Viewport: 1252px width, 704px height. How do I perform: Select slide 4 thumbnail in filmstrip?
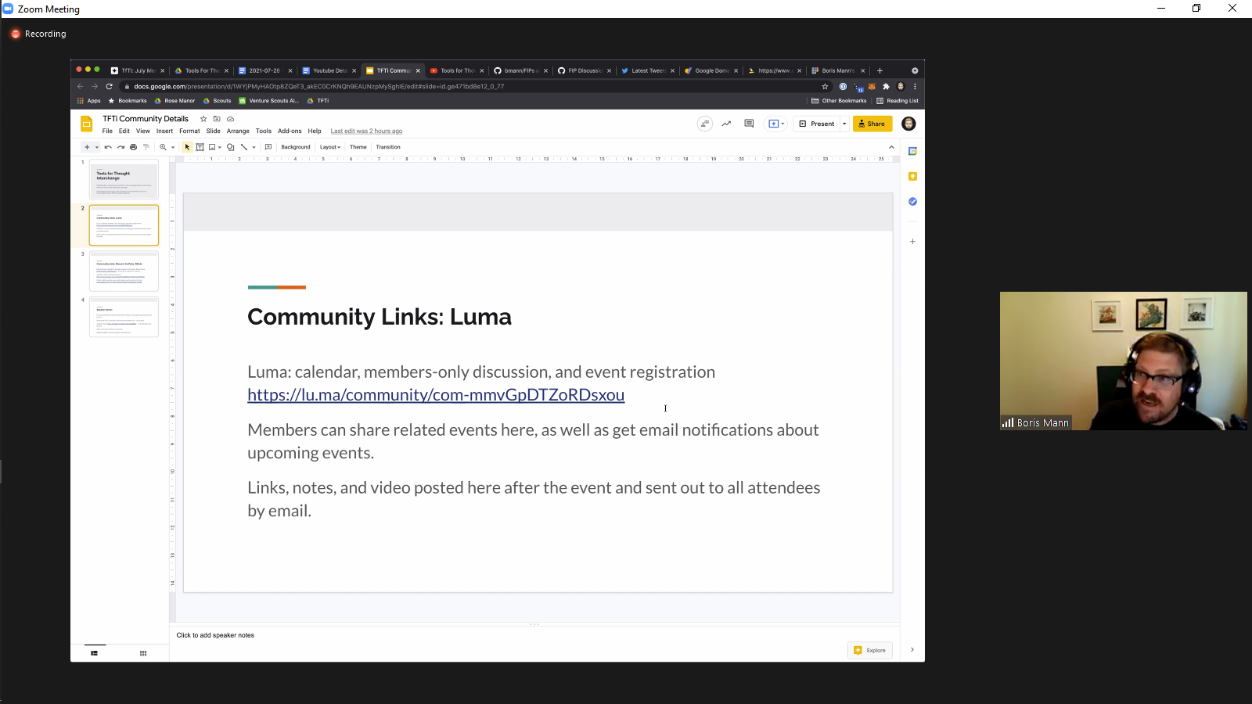124,317
